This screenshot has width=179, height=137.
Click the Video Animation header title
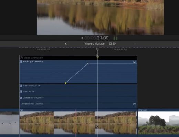pyautogui.click(x=33, y=58)
